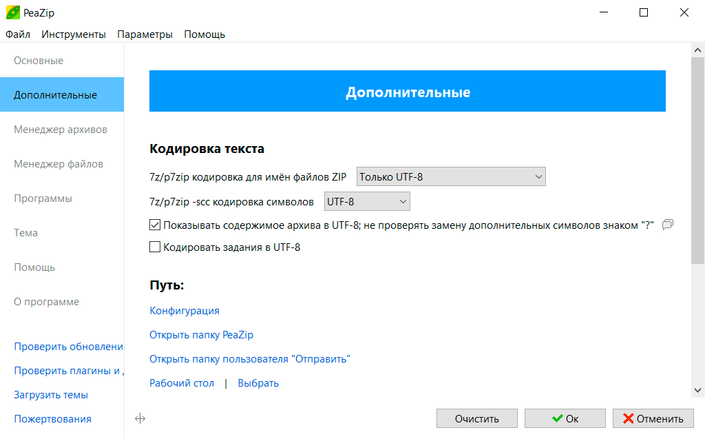This screenshot has width=705, height=439.
Task: Open the О программе sidebar tab
Action: [62, 301]
